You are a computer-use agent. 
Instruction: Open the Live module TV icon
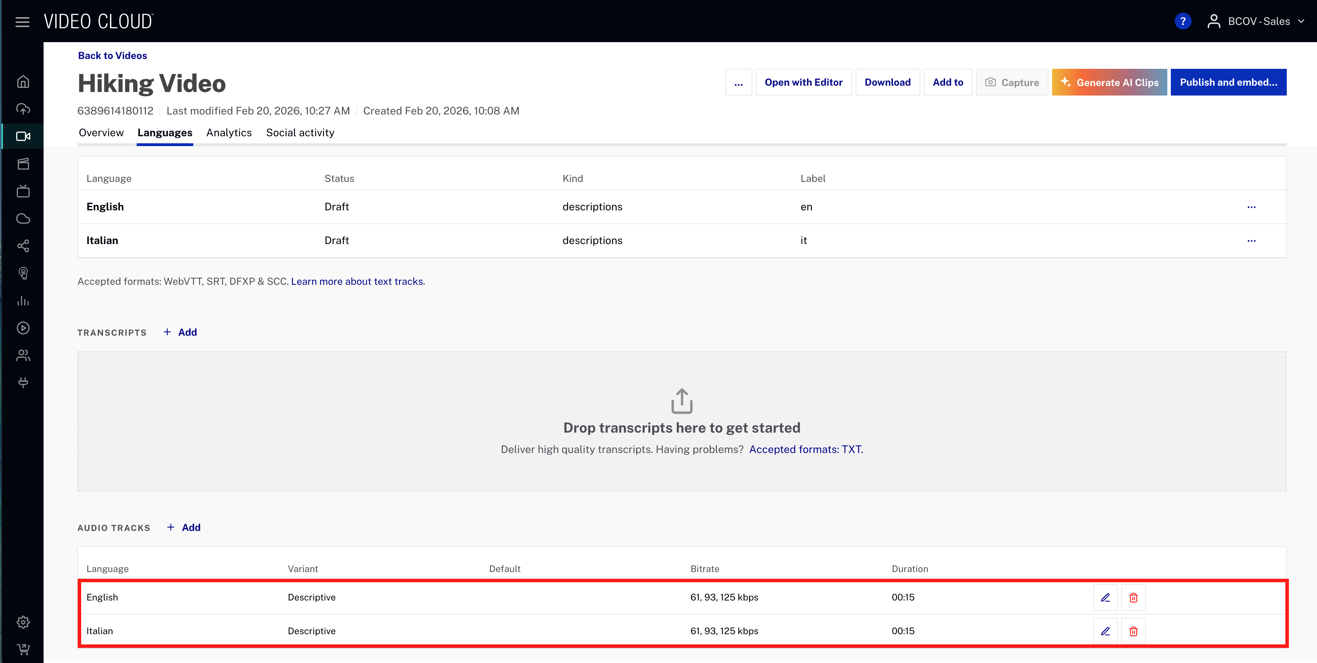point(23,191)
